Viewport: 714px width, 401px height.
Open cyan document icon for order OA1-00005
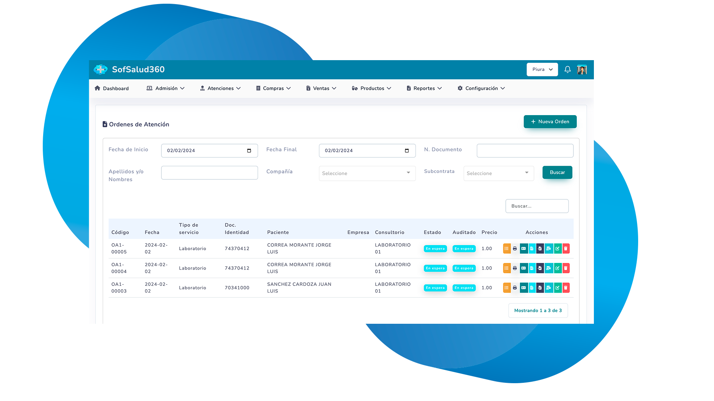point(532,248)
